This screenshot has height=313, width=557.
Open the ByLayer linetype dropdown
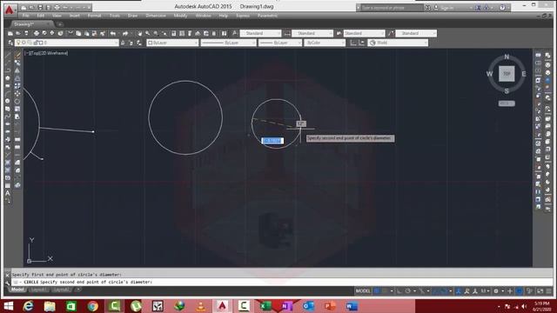[228, 43]
